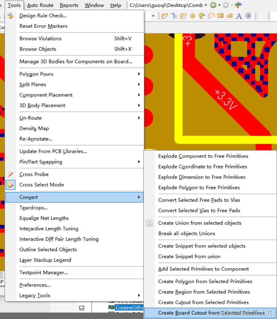Expand the forward-history dropdown arrow
This screenshot has width=277, height=319.
pos(232,5)
